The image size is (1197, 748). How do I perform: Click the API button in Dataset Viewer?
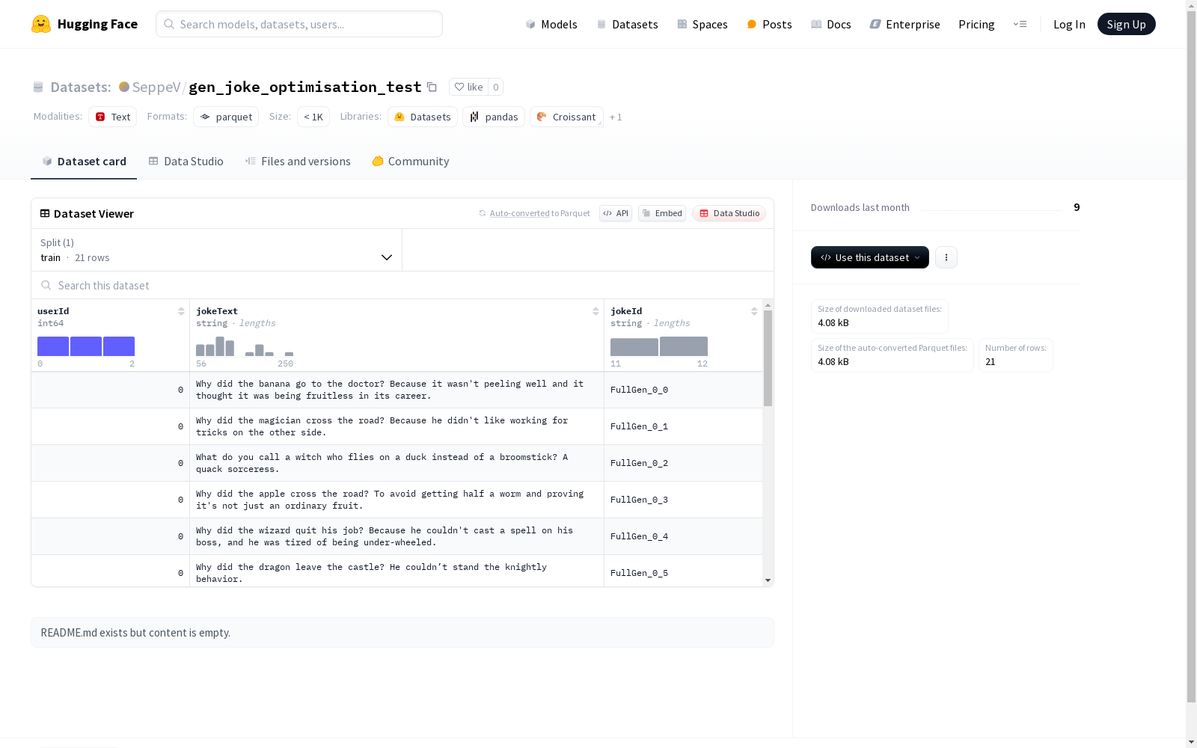pos(616,213)
